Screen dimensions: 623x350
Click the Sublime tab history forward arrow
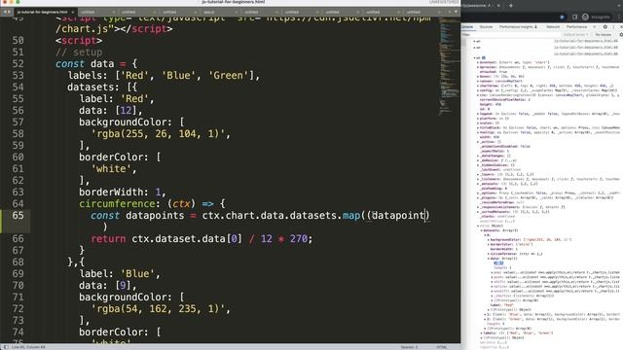pos(9,12)
